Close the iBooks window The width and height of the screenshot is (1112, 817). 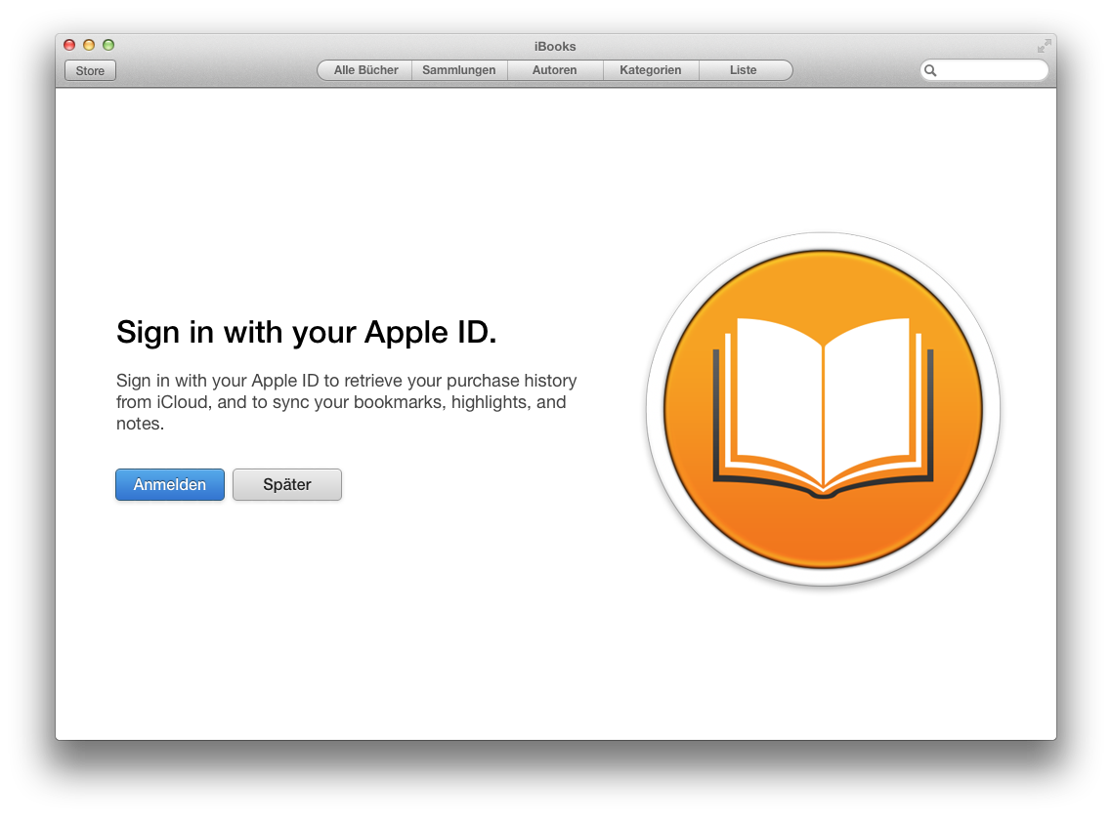tap(69, 45)
